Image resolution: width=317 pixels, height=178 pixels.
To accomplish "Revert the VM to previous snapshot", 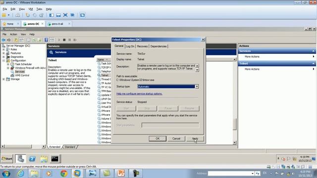I will pyautogui.click(x=35, y=15).
